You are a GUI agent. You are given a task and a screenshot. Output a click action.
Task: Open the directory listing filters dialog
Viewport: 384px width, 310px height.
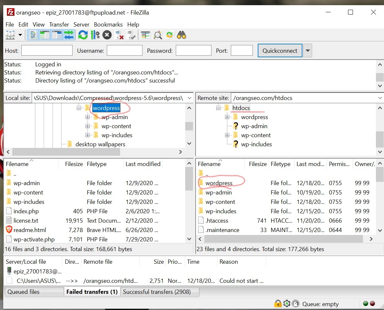coord(145,35)
